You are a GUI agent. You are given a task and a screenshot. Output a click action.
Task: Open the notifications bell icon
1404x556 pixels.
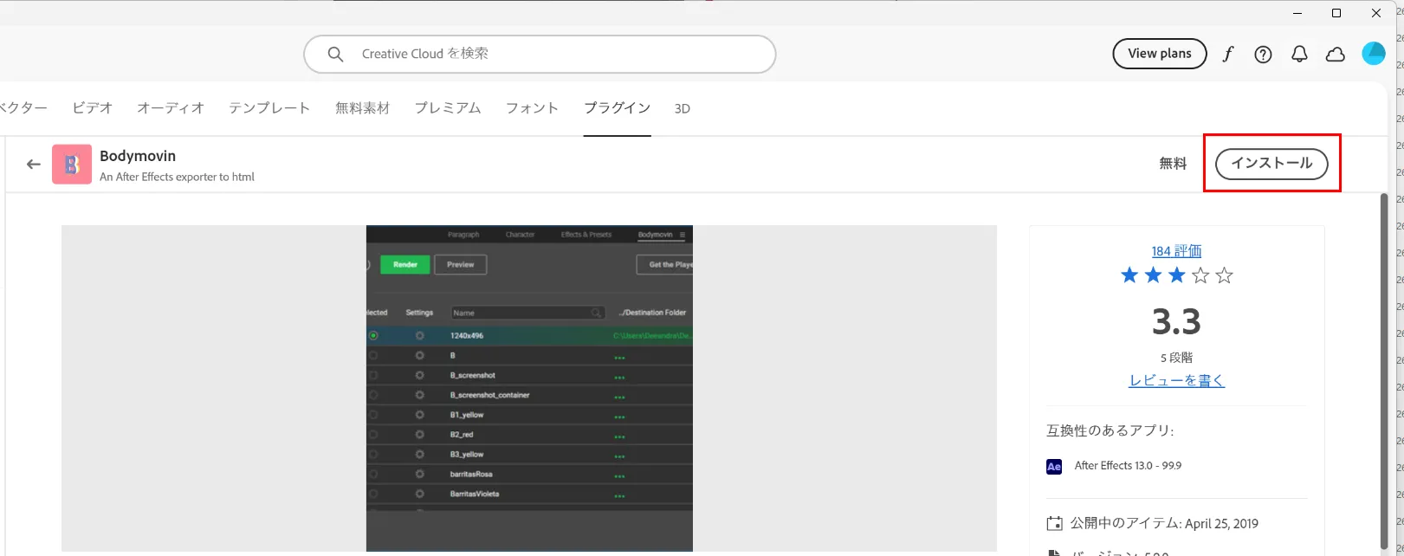[x=1299, y=55]
